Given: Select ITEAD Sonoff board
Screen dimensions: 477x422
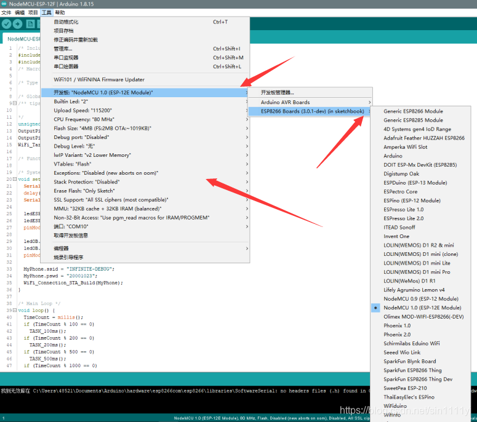Looking at the screenshot, I should (421, 227).
